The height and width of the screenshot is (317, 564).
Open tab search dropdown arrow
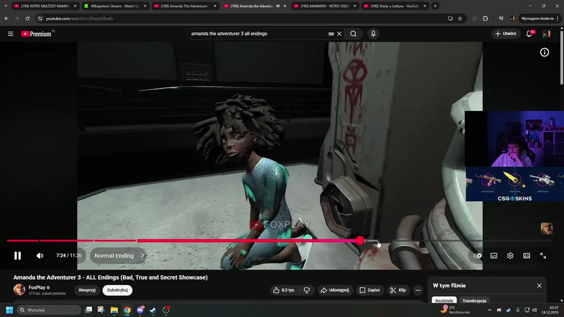(5, 6)
